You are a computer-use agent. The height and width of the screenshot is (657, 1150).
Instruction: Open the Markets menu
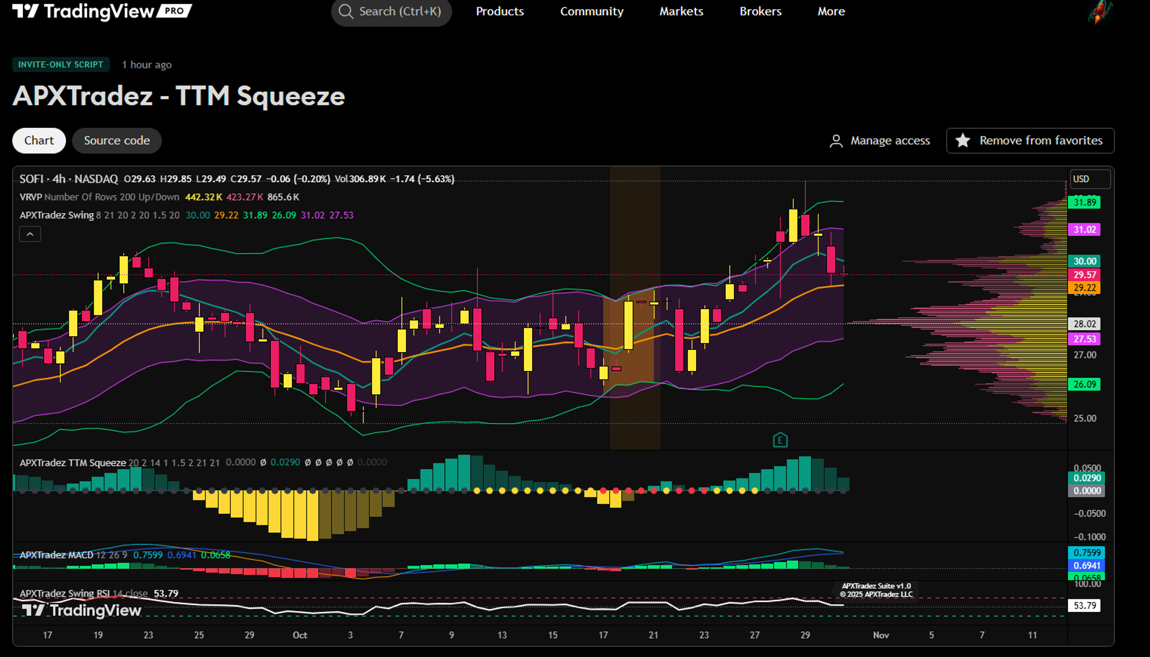point(681,11)
